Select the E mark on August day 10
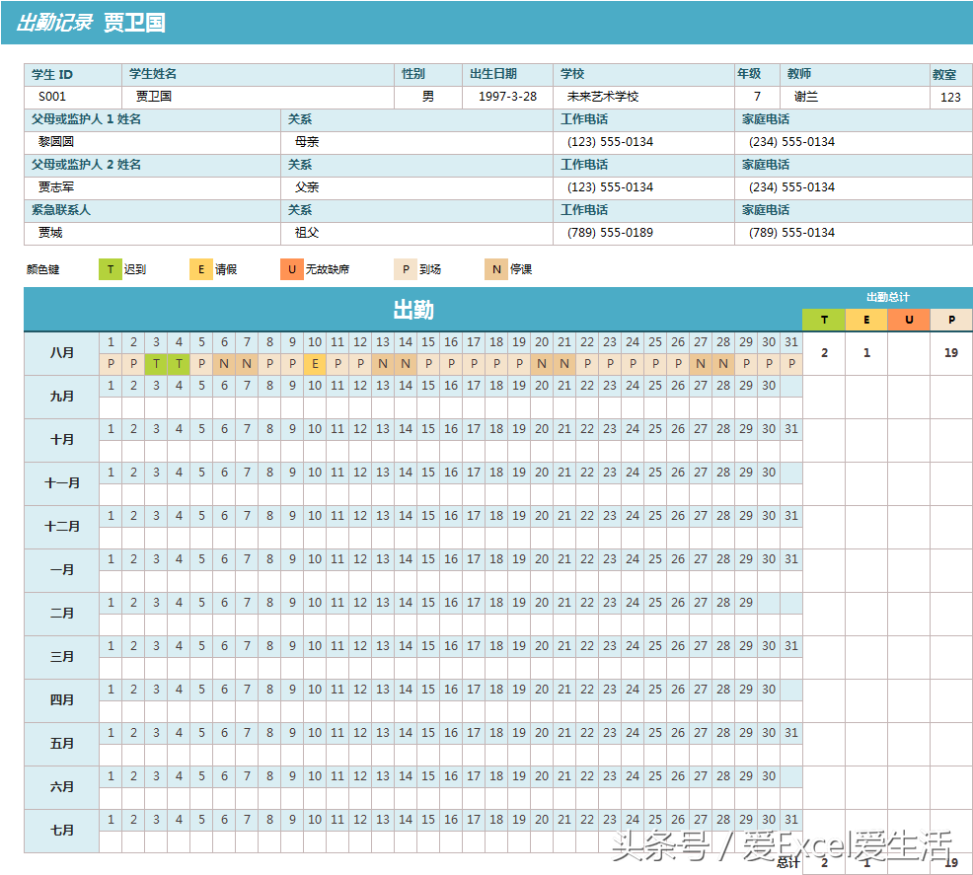The image size is (973, 875). coord(315,364)
